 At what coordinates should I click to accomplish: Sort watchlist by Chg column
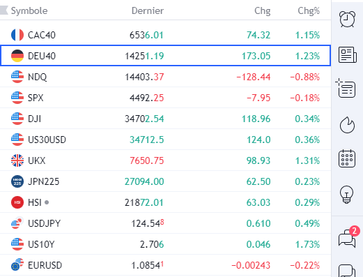coord(263,11)
